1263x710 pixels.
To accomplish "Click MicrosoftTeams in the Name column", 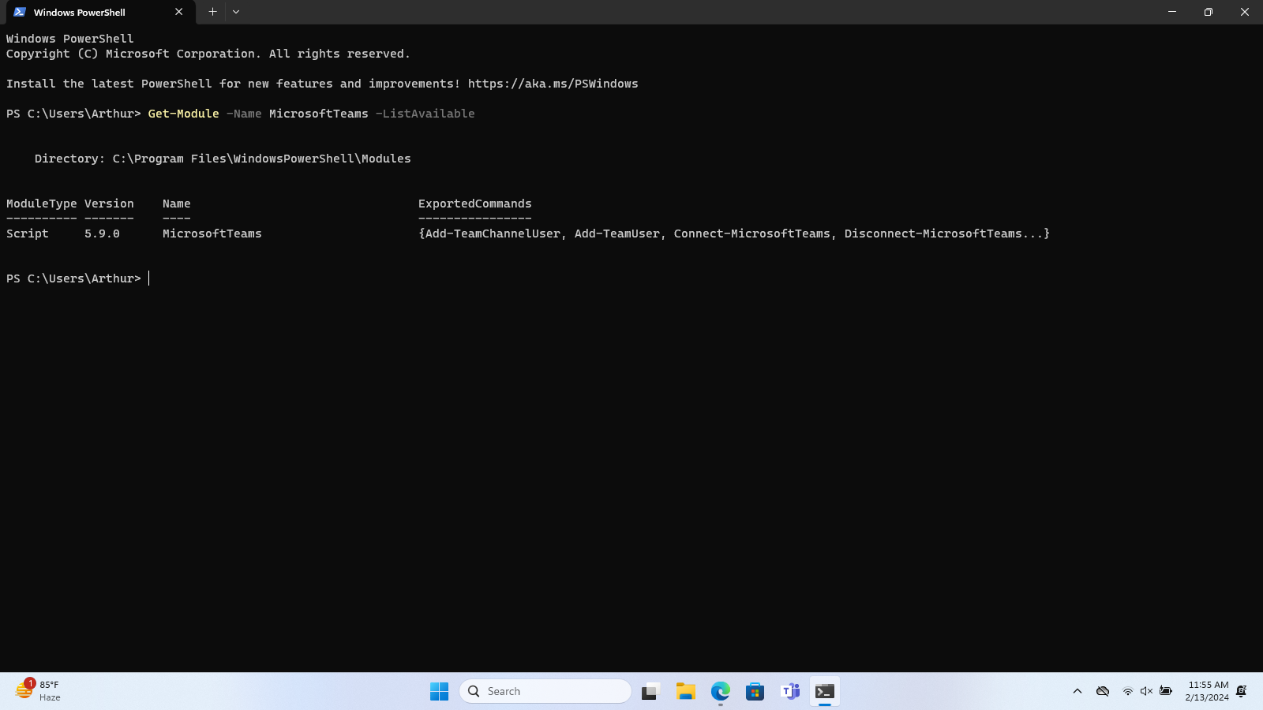I will (x=212, y=234).
